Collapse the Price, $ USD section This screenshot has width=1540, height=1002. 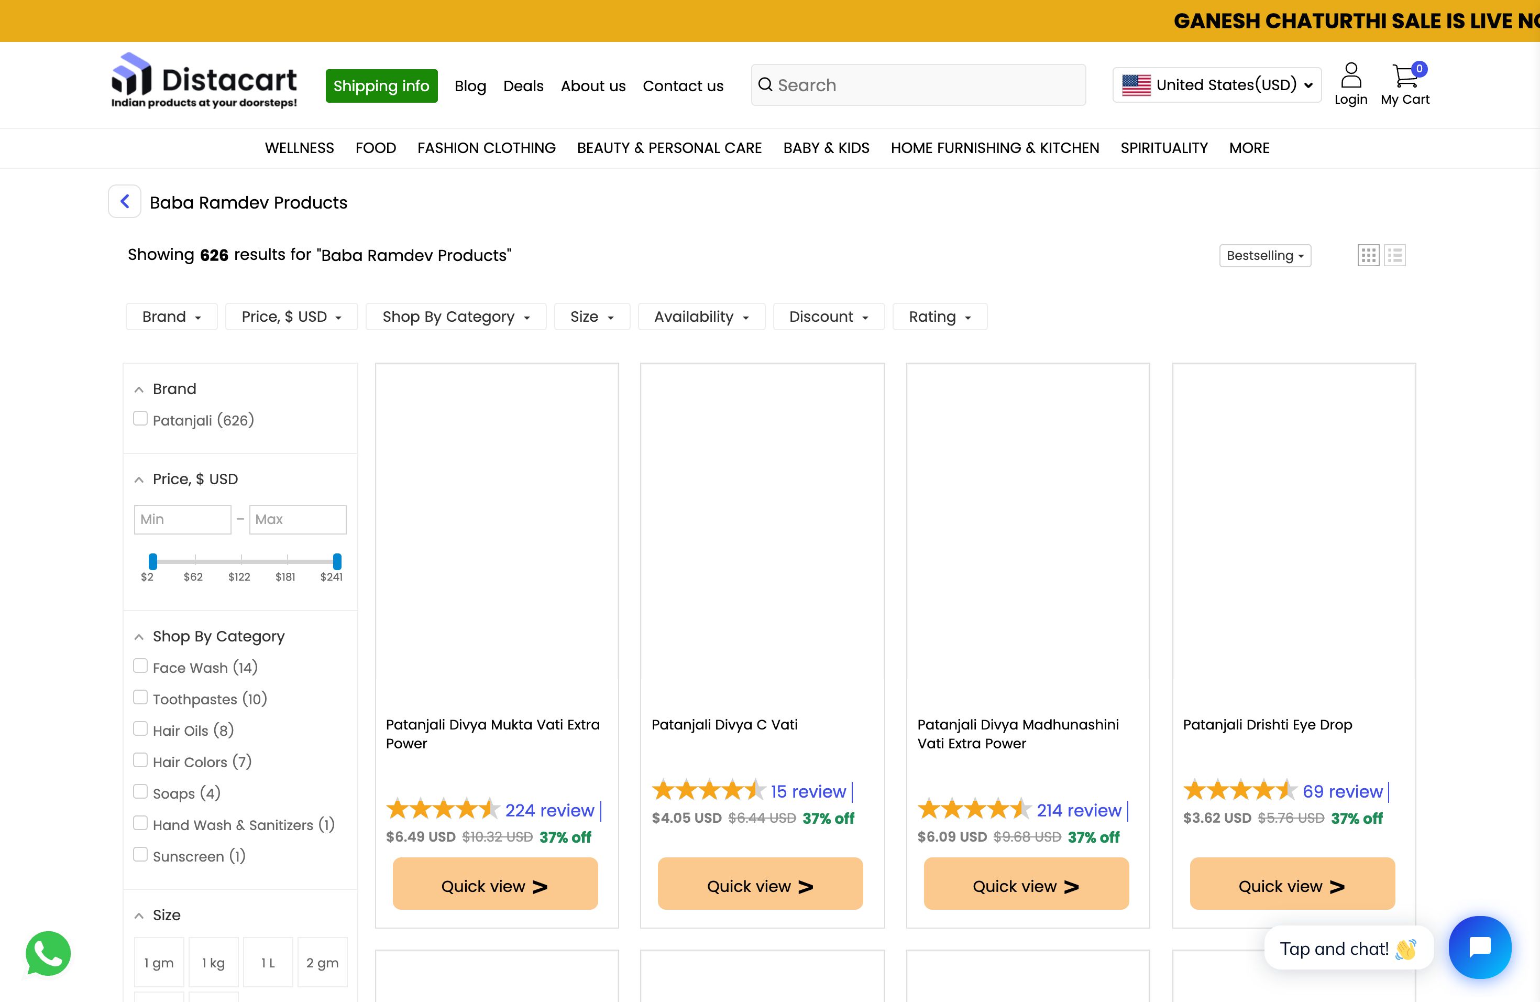[x=138, y=479]
